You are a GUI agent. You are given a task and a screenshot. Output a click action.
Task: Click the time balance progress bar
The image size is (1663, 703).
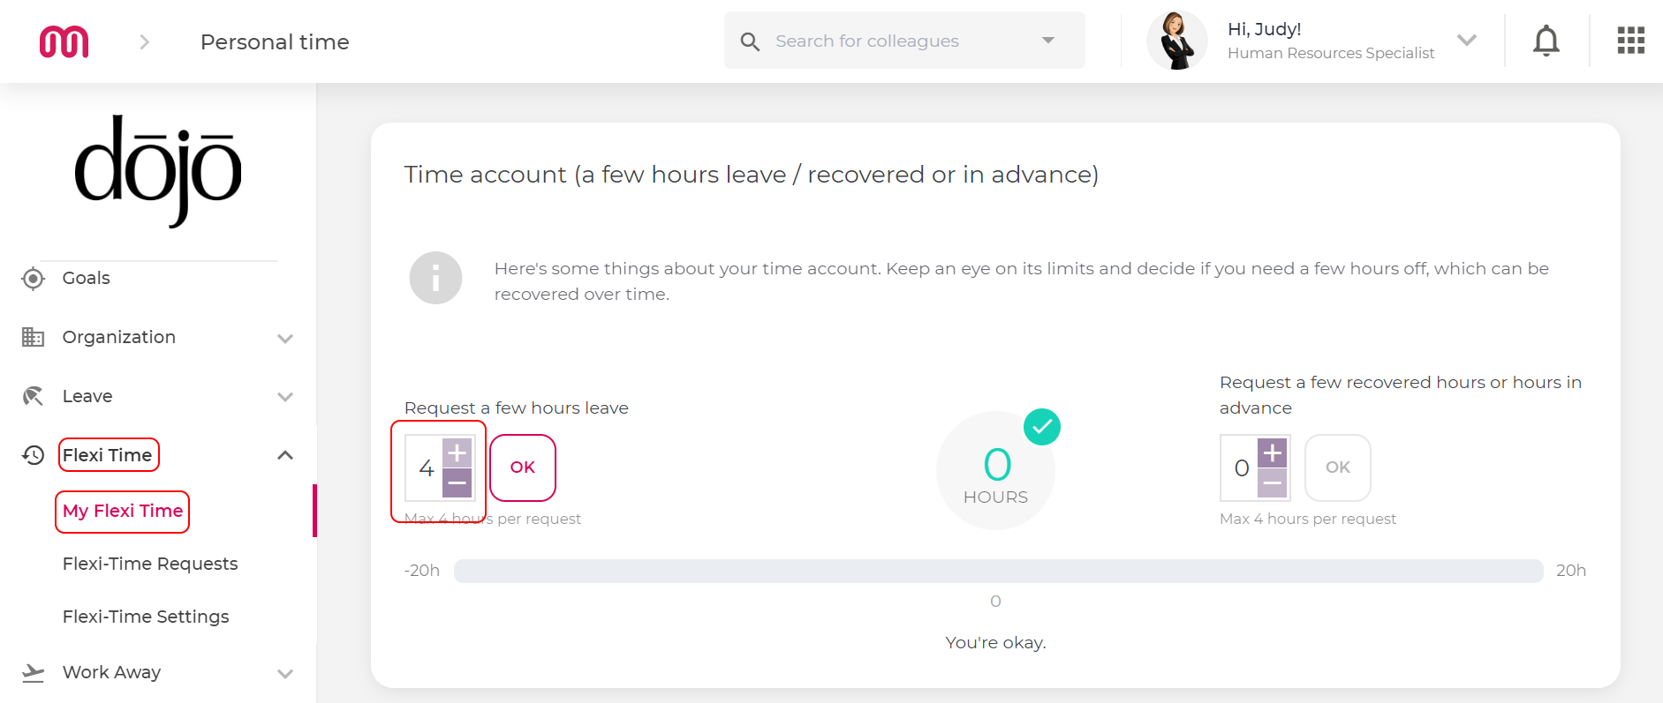click(x=998, y=571)
